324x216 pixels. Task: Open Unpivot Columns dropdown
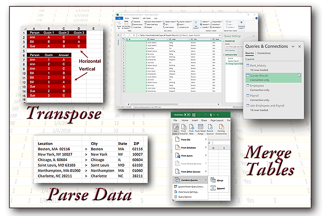(x=184, y=22)
